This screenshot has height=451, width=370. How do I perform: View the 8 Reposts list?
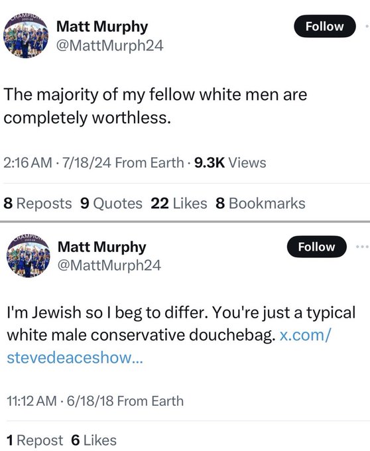tap(37, 204)
